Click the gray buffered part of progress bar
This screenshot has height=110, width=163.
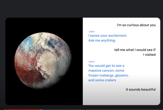tap(41, 110)
